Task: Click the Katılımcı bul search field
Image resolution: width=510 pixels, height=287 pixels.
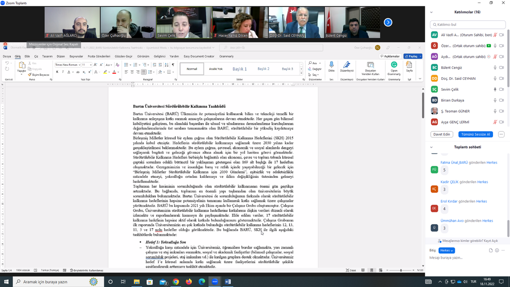Action: coord(467,24)
